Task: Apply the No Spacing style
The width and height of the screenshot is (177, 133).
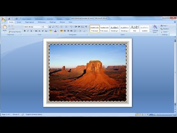Action: click(x=105, y=29)
